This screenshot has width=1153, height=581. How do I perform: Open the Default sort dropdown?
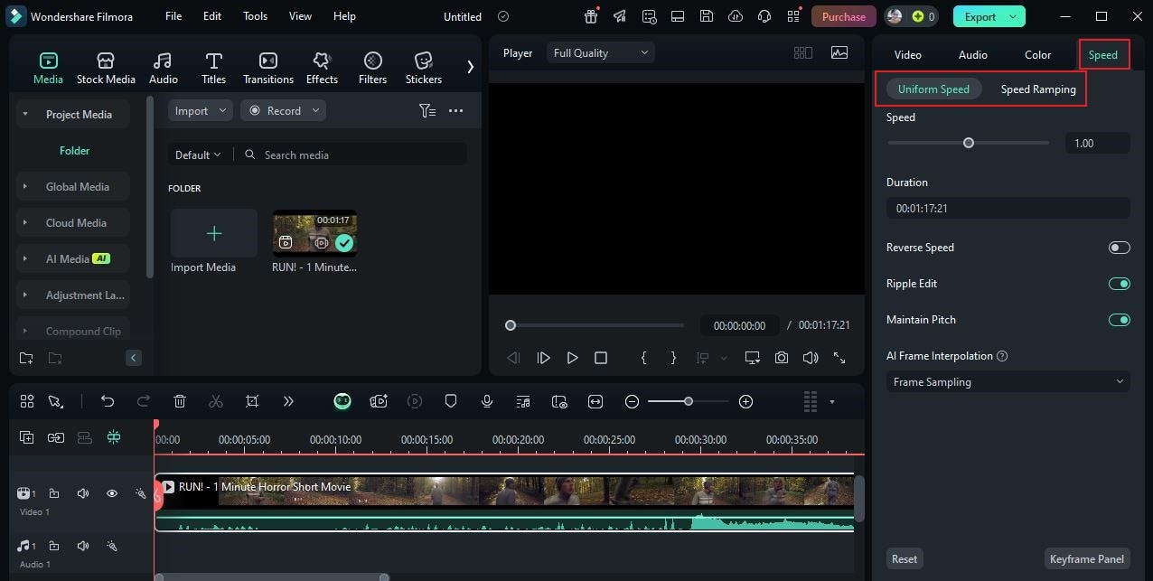pyautogui.click(x=197, y=155)
